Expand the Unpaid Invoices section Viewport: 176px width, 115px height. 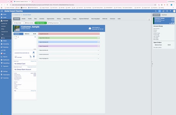(x=69, y=34)
